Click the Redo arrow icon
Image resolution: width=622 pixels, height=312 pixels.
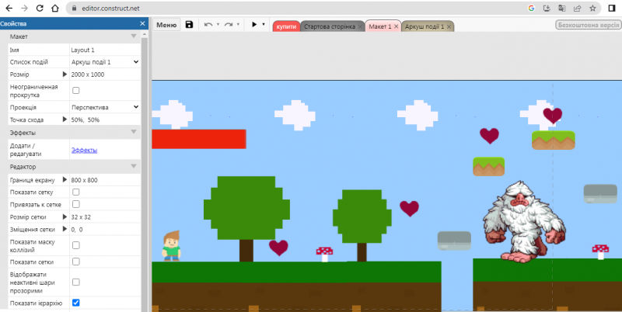(x=229, y=25)
